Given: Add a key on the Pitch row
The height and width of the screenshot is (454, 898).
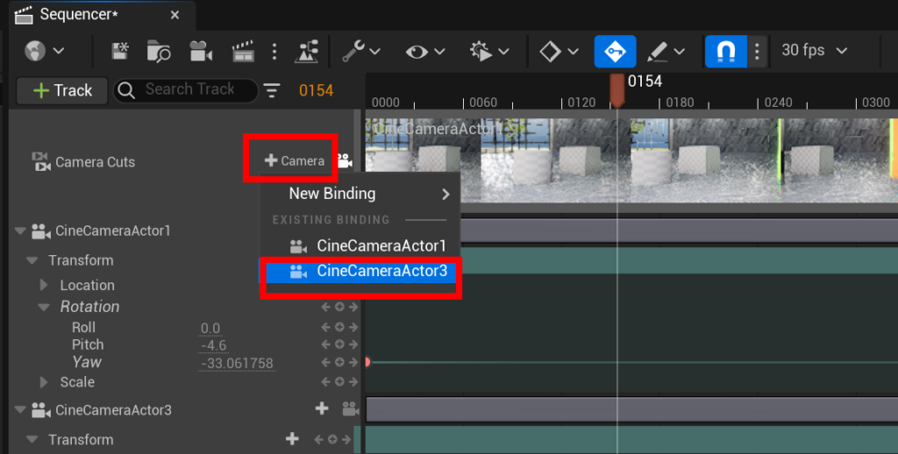Looking at the screenshot, I should click(x=339, y=344).
